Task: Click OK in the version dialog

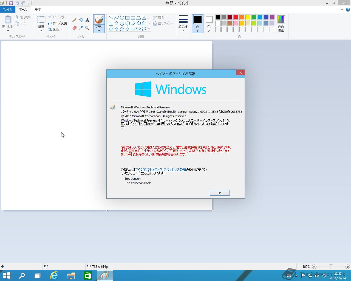Action: (220, 193)
